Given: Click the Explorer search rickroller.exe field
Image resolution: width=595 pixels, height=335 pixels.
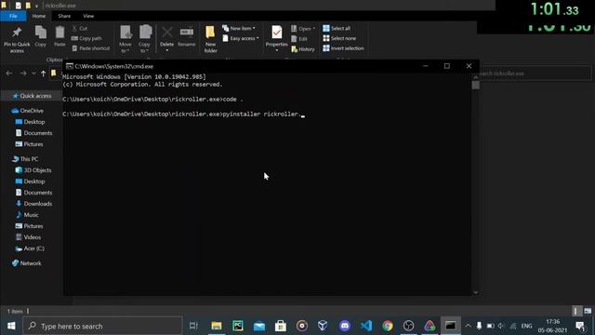Looking at the screenshot, I should tap(535, 74).
